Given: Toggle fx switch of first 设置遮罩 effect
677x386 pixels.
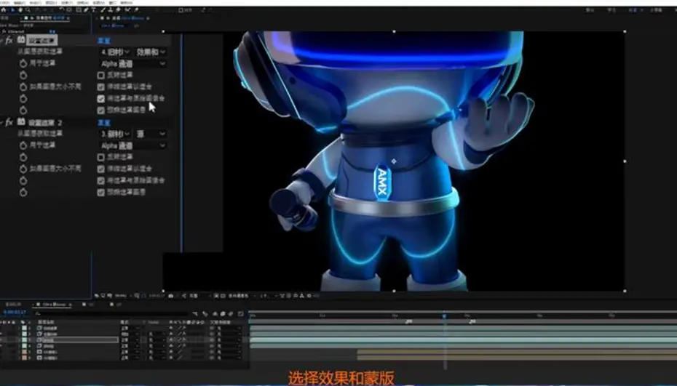Looking at the screenshot, I should [x=9, y=40].
